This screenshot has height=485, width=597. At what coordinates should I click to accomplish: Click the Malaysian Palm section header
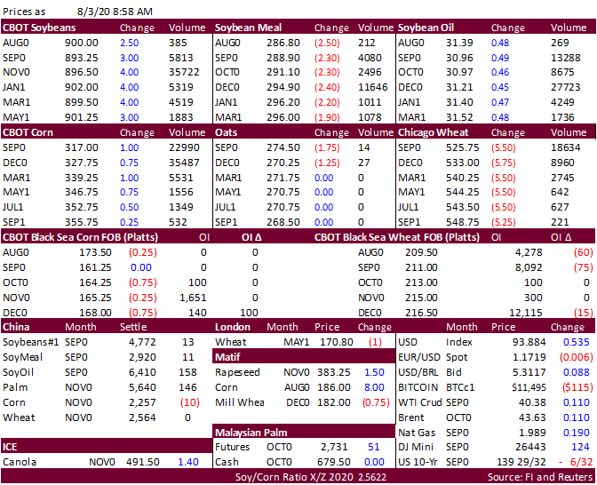(251, 433)
